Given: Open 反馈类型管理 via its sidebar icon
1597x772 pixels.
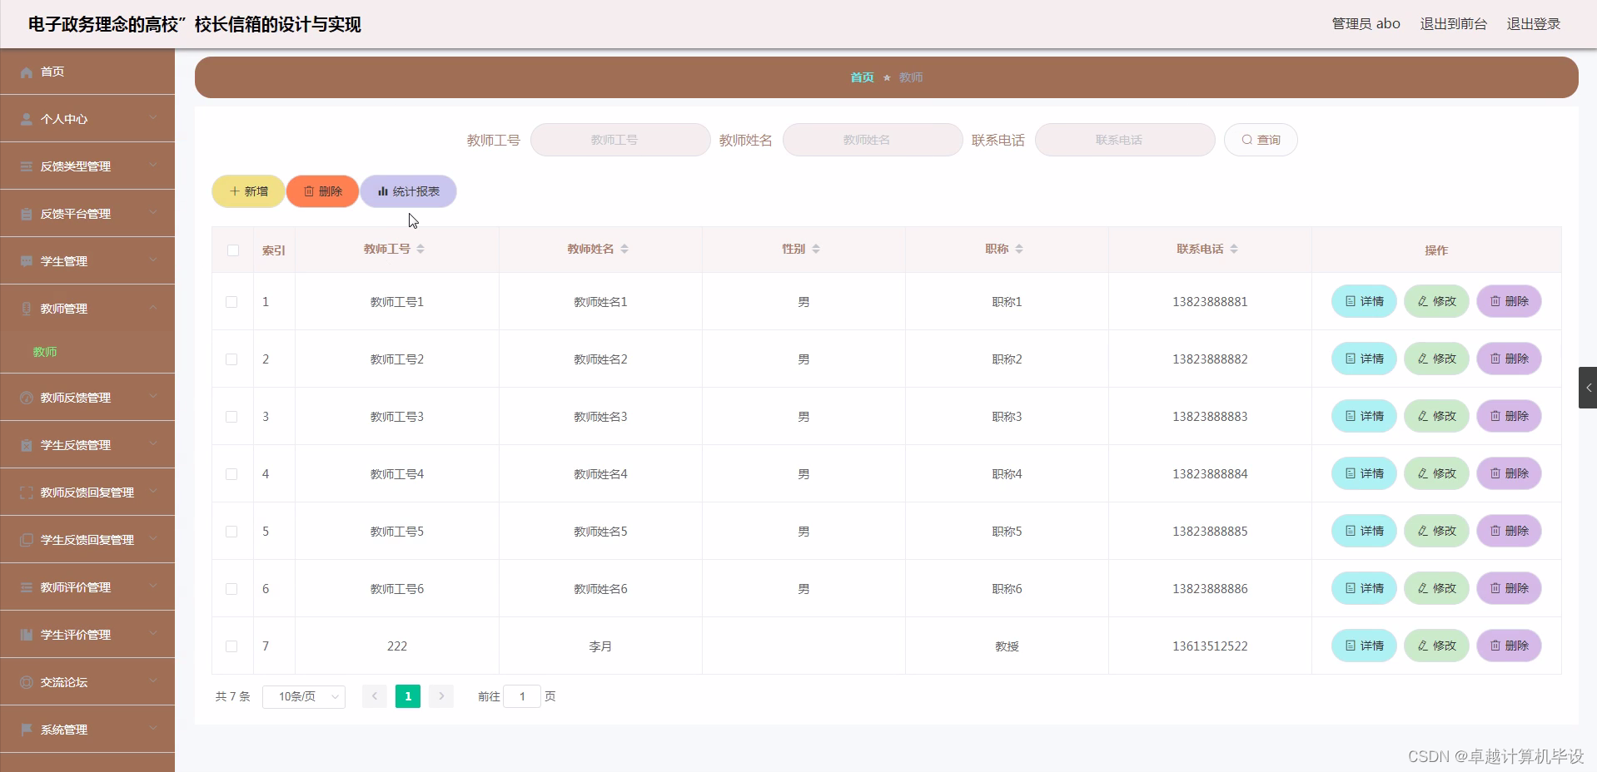Looking at the screenshot, I should (x=26, y=166).
